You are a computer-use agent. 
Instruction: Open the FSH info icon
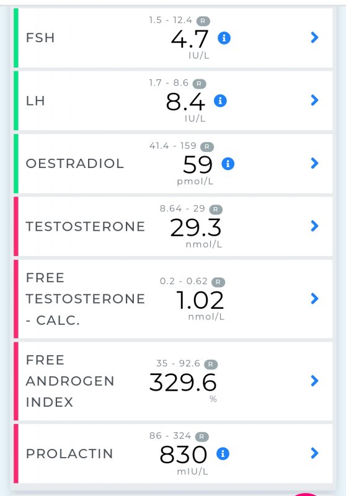(x=224, y=38)
